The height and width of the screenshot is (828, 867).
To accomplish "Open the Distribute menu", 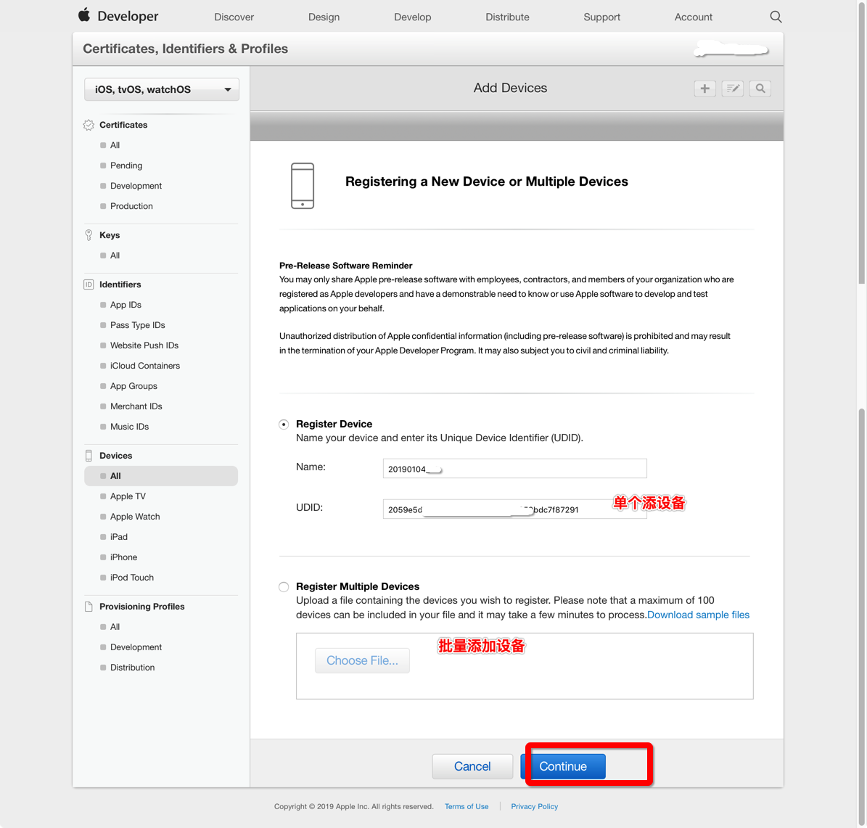I will [x=507, y=17].
